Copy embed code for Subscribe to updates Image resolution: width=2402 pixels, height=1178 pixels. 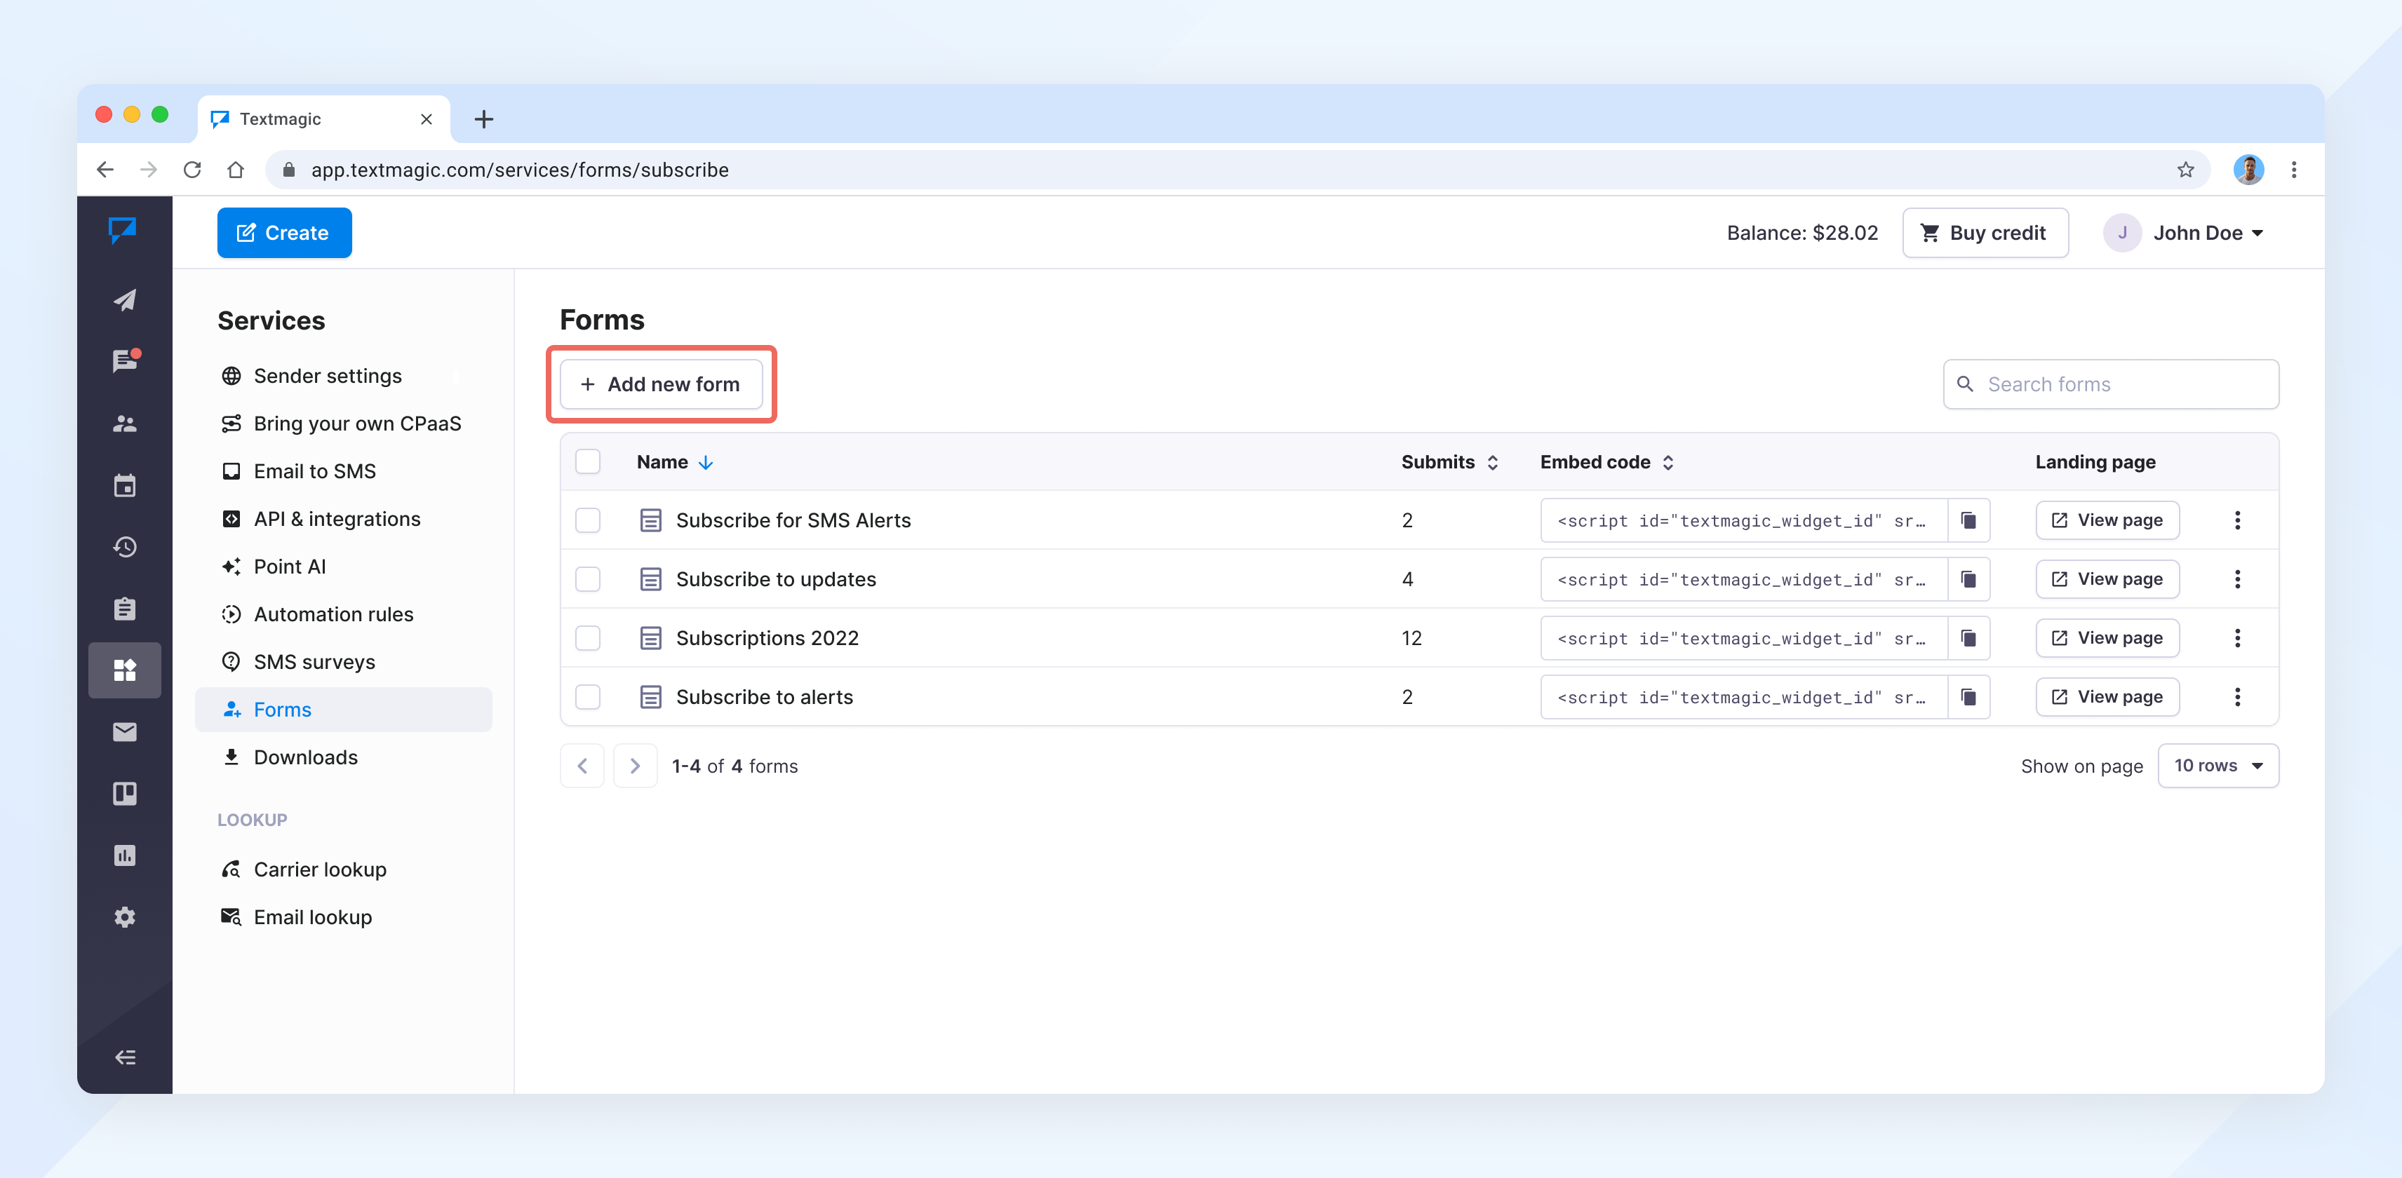1968,580
